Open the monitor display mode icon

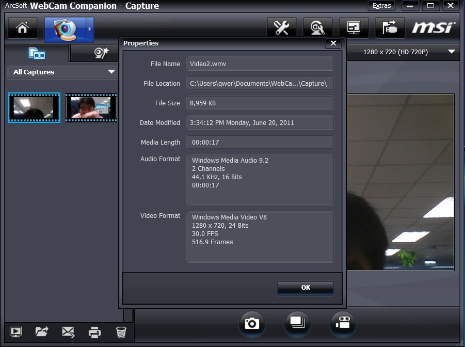pos(354,28)
